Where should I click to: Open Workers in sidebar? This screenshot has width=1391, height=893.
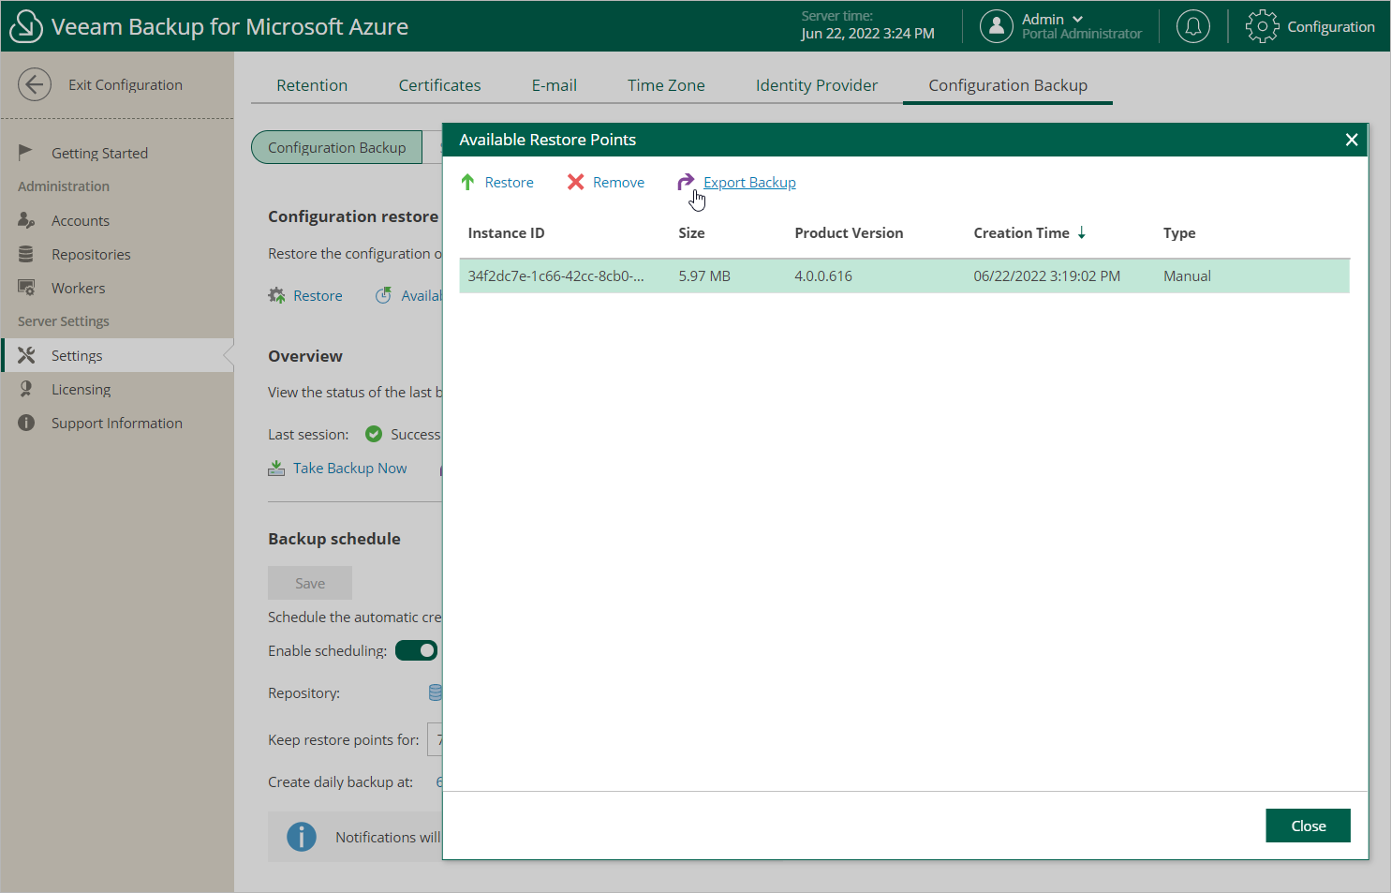coord(78,288)
